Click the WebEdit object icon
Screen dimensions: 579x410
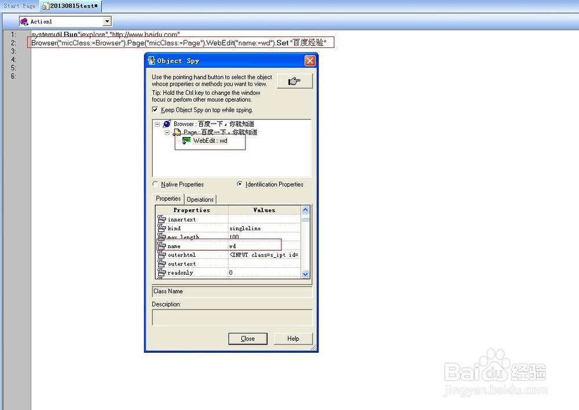pyautogui.click(x=186, y=141)
